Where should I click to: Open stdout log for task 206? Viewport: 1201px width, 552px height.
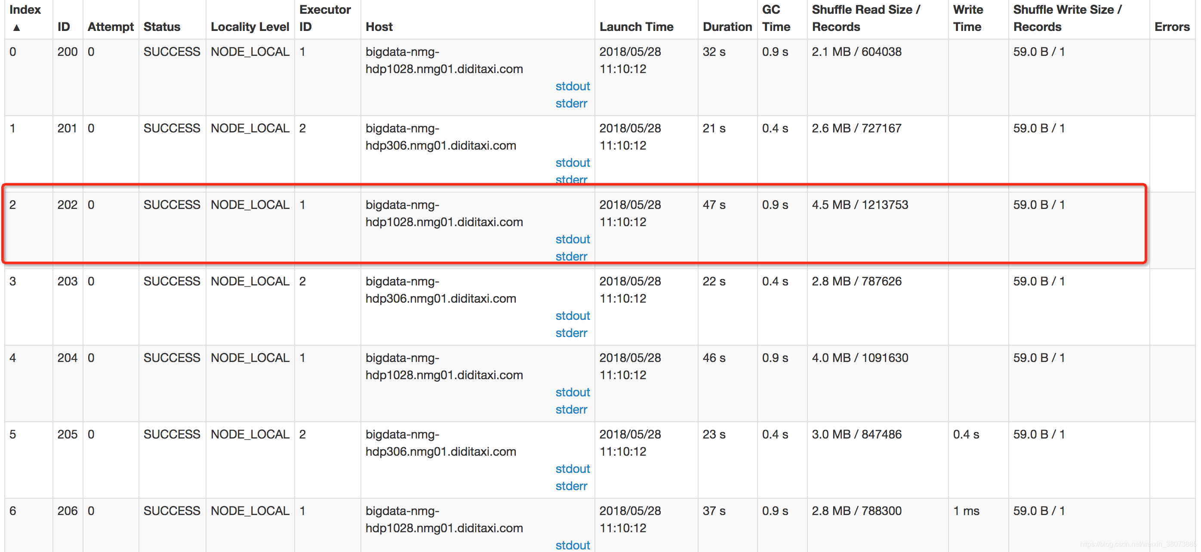(x=573, y=545)
